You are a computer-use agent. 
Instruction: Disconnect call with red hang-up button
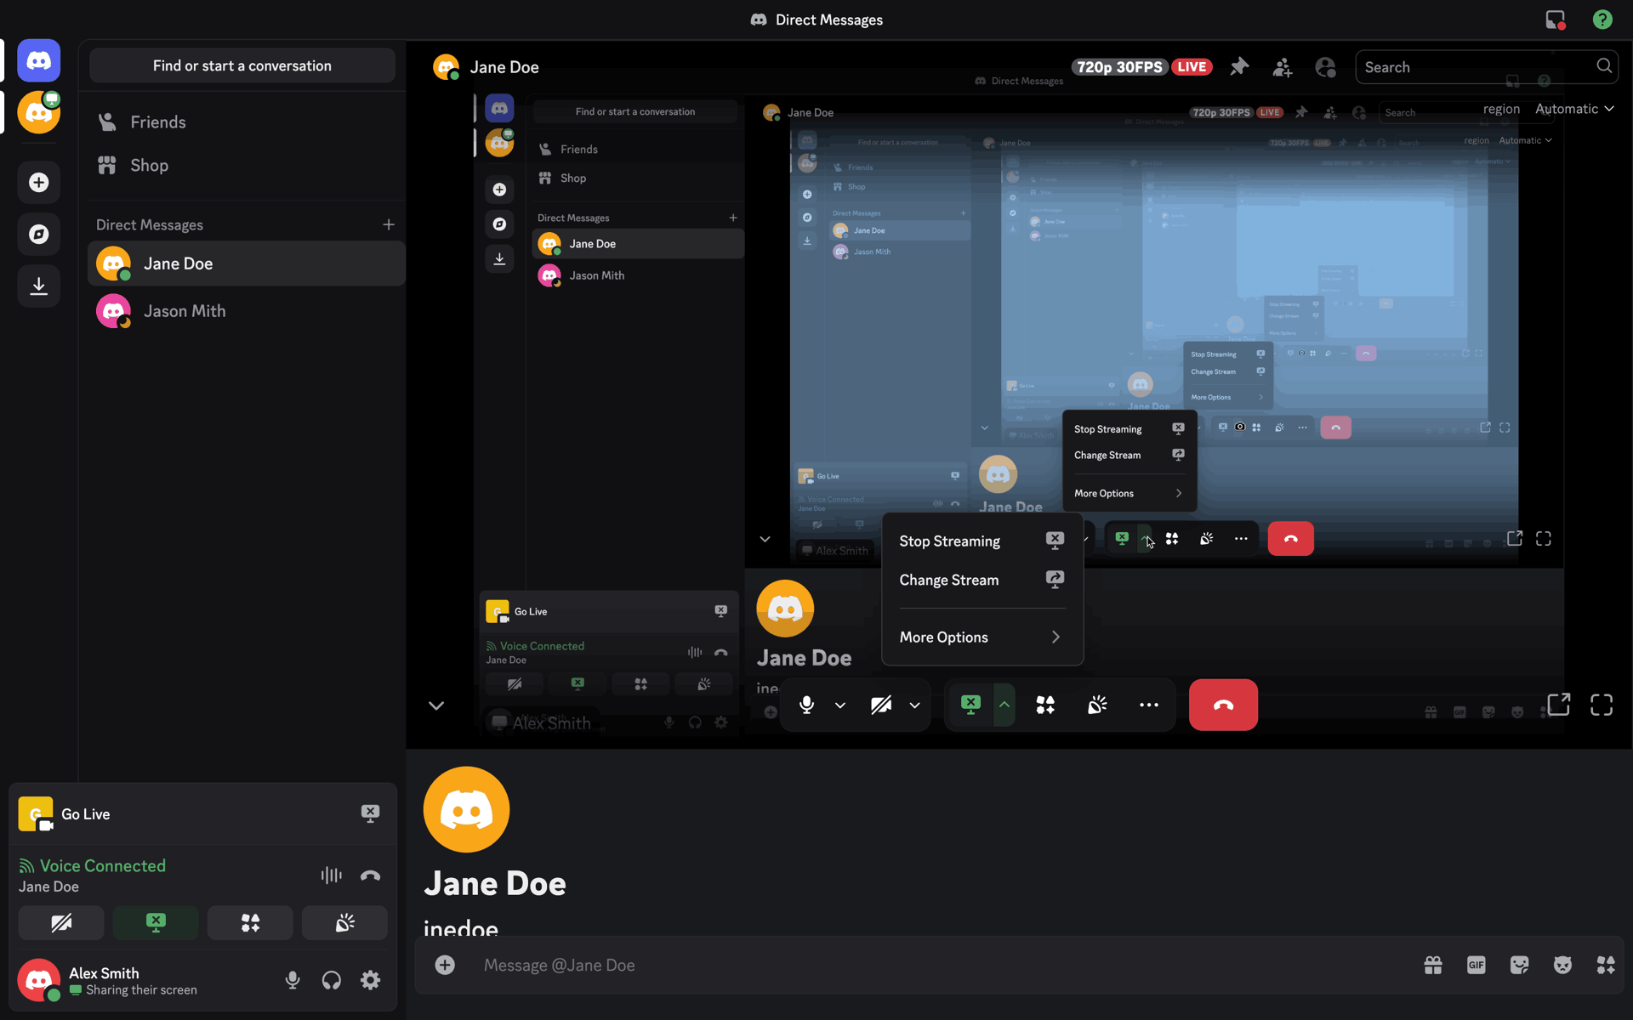[1223, 705]
